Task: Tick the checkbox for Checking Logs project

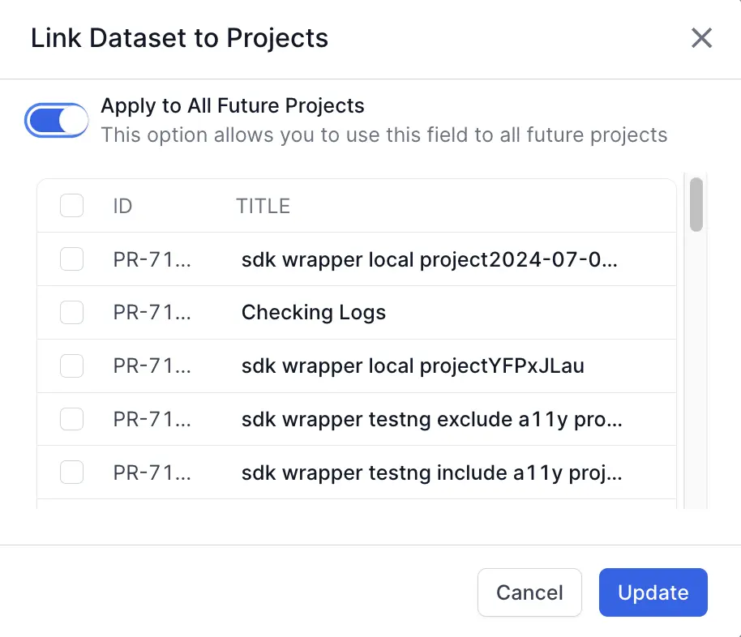Action: [72, 312]
